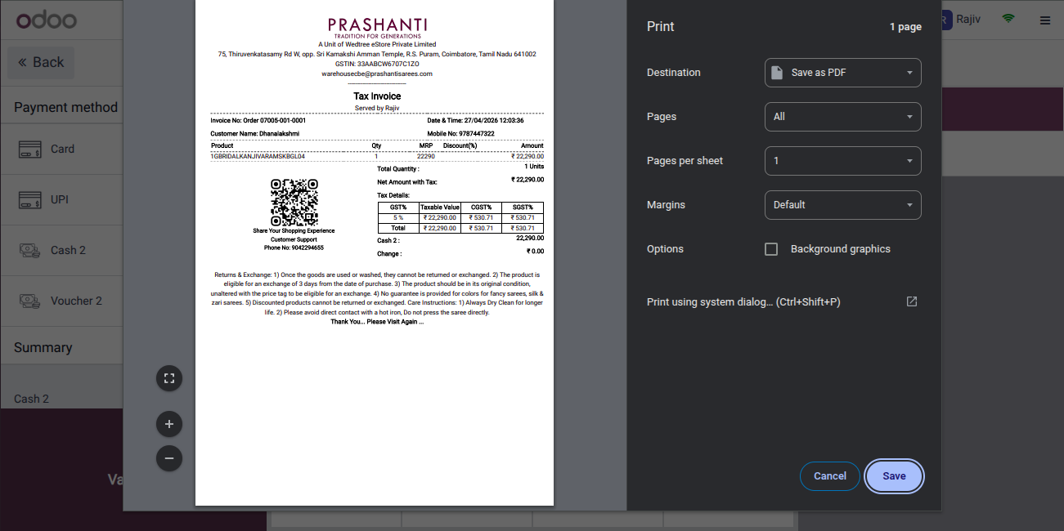
Task: Click the UPI payment icon
Action: tap(31, 199)
